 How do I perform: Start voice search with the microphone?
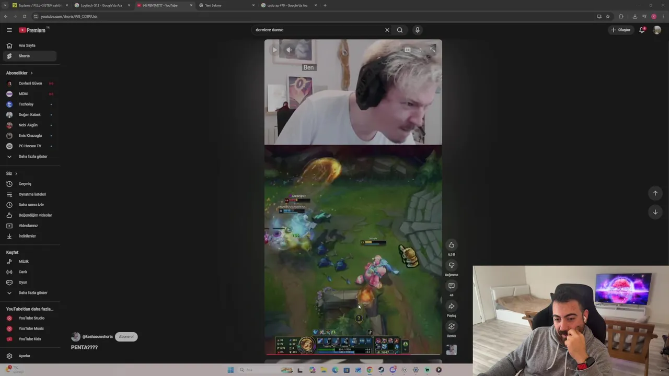(x=417, y=30)
